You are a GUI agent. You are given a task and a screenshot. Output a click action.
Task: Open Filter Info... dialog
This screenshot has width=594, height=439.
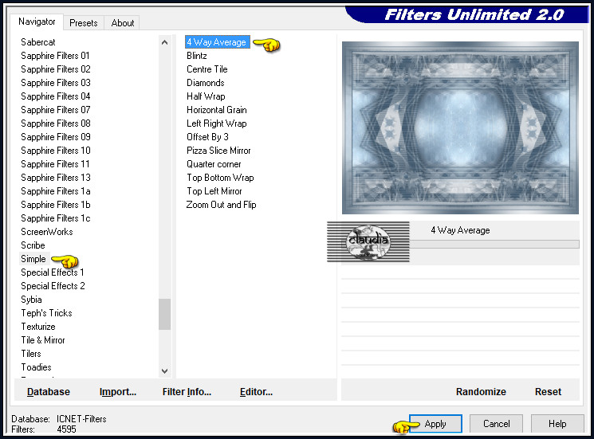coord(187,392)
